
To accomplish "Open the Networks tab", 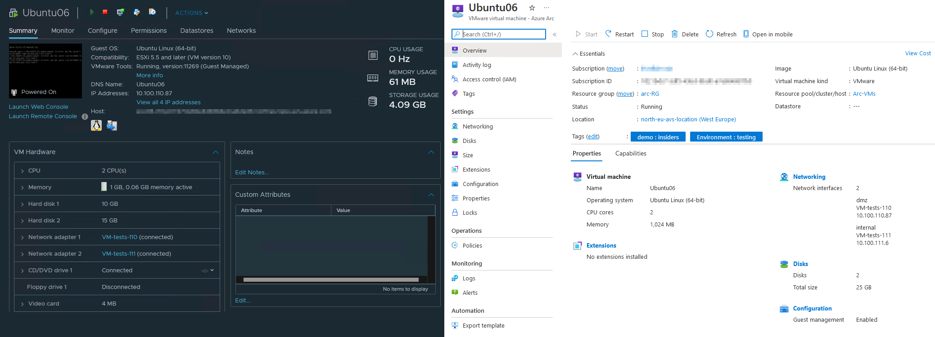I will 241,31.
